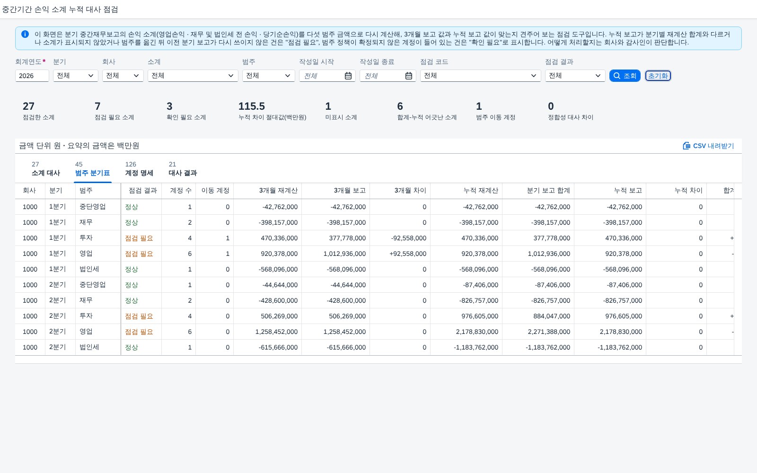Click the magnifier icon on the 조회 button
Screen dimensions: 757x473
(x=617, y=76)
